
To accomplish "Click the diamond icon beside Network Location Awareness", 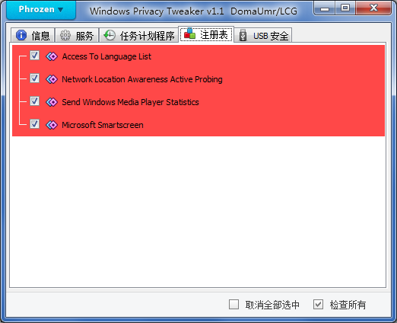I will [52, 79].
